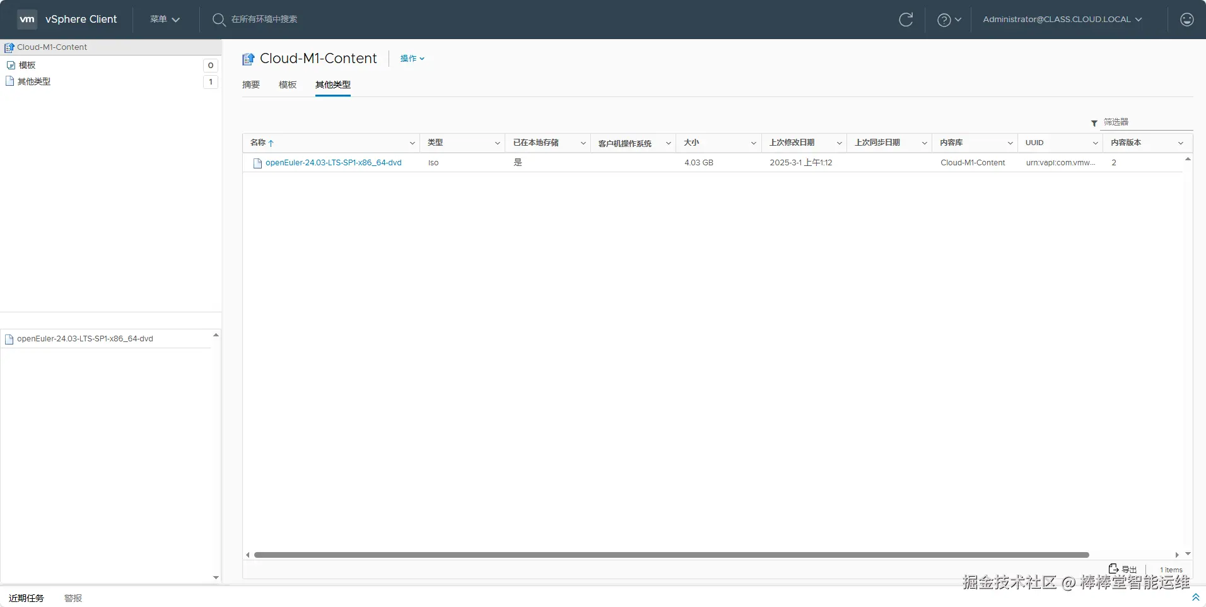The width and height of the screenshot is (1206, 607).
Task: Click the 2025-3-1 上午1:12 date cell
Action: [801, 163]
